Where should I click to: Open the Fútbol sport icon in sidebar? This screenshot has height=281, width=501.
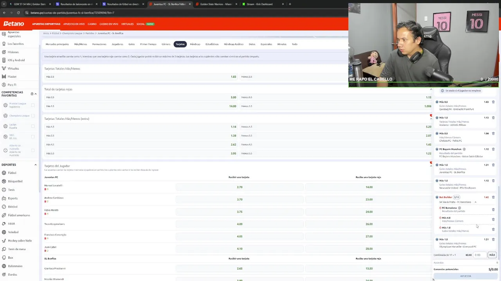tap(4, 173)
